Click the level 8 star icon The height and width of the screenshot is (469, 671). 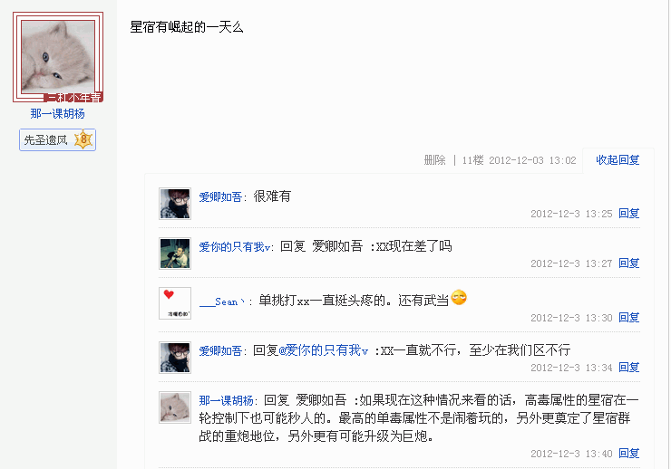(83, 139)
